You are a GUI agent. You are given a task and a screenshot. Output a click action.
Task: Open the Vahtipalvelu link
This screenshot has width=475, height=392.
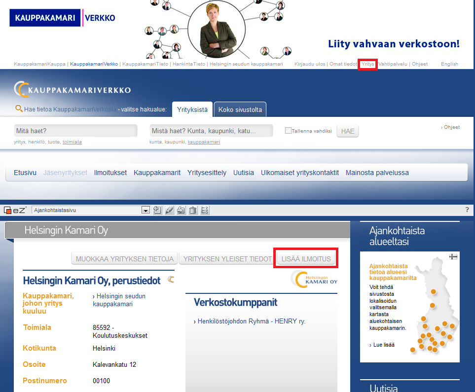click(393, 64)
